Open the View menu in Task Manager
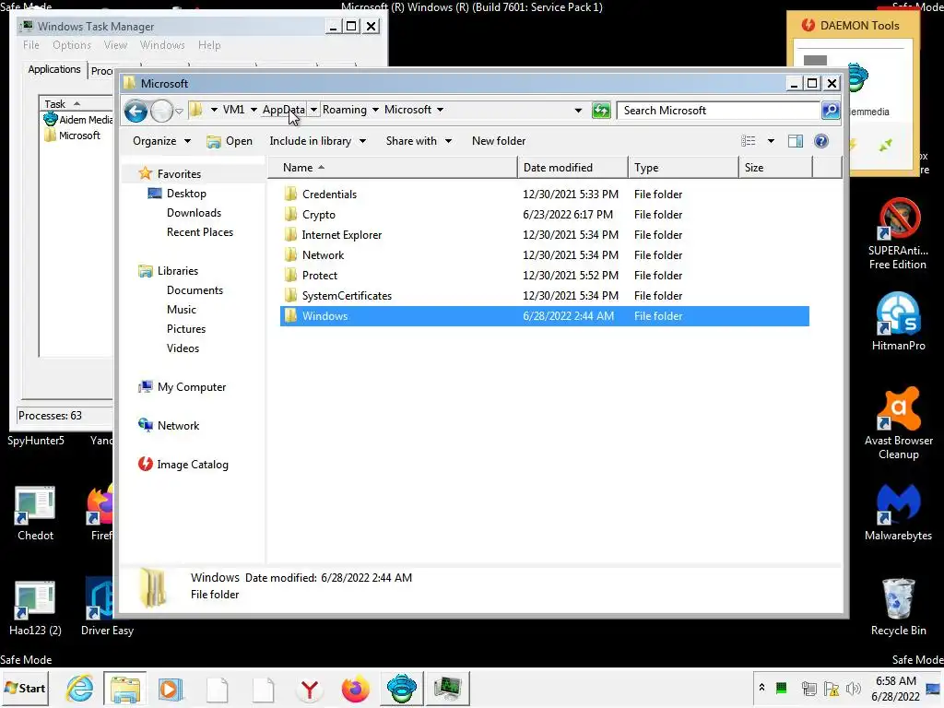Screen dimensions: 944x708 tap(115, 45)
